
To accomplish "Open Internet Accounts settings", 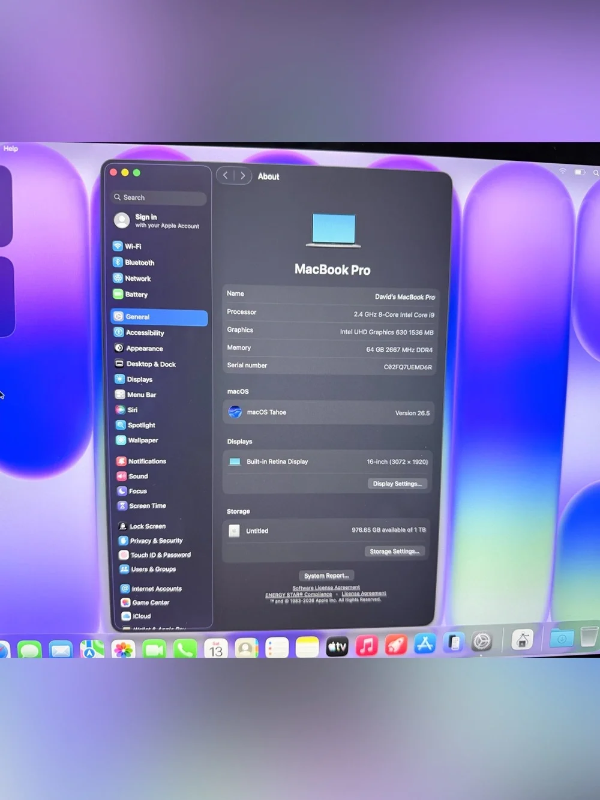I will pos(151,589).
